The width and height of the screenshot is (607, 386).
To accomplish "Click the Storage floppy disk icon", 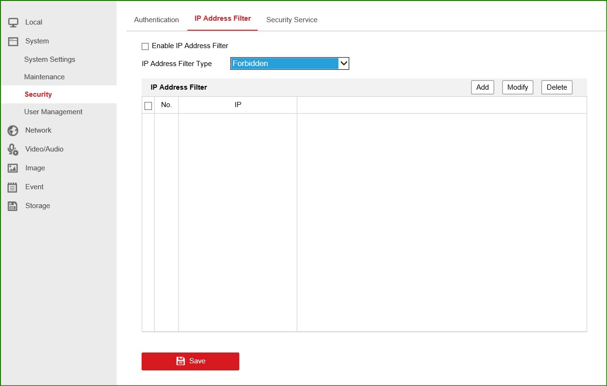I will 13,206.
